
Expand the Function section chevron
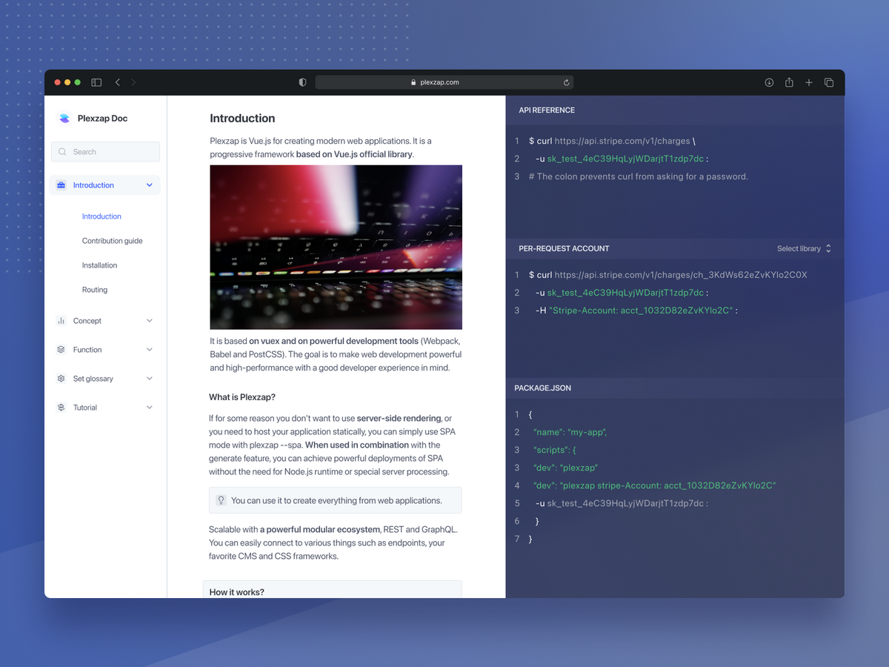(150, 350)
